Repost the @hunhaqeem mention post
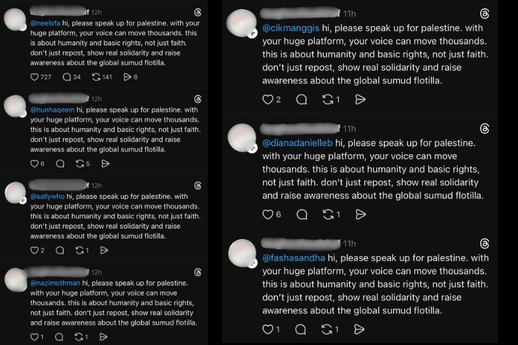518x345 pixels. pos(79,164)
